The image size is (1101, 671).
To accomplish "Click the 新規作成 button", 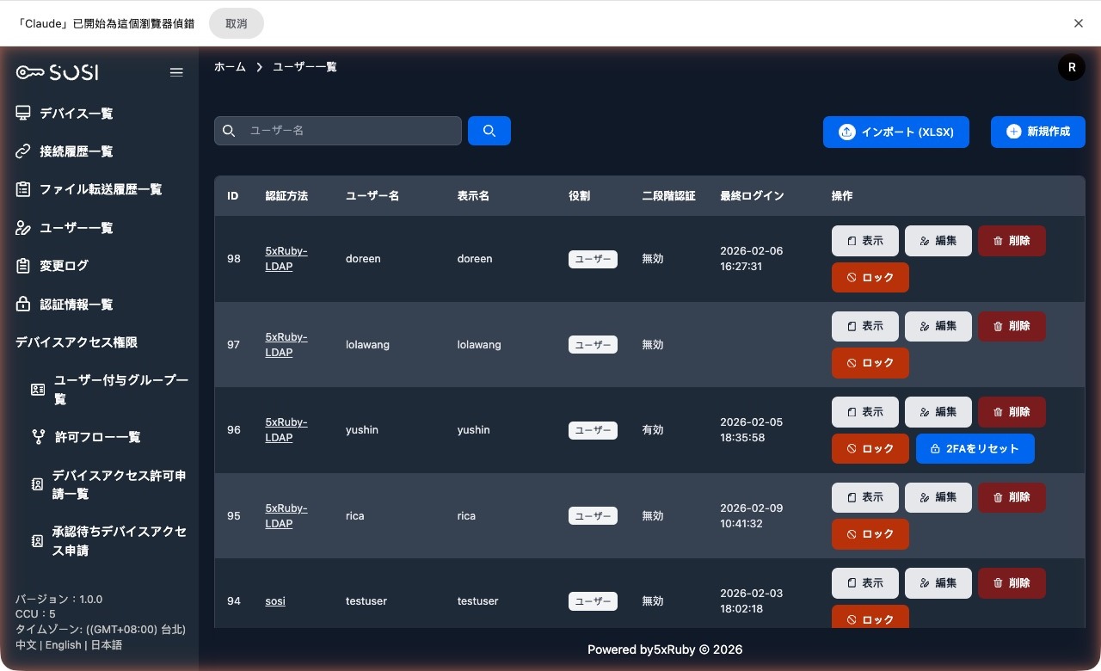I will 1037,132.
